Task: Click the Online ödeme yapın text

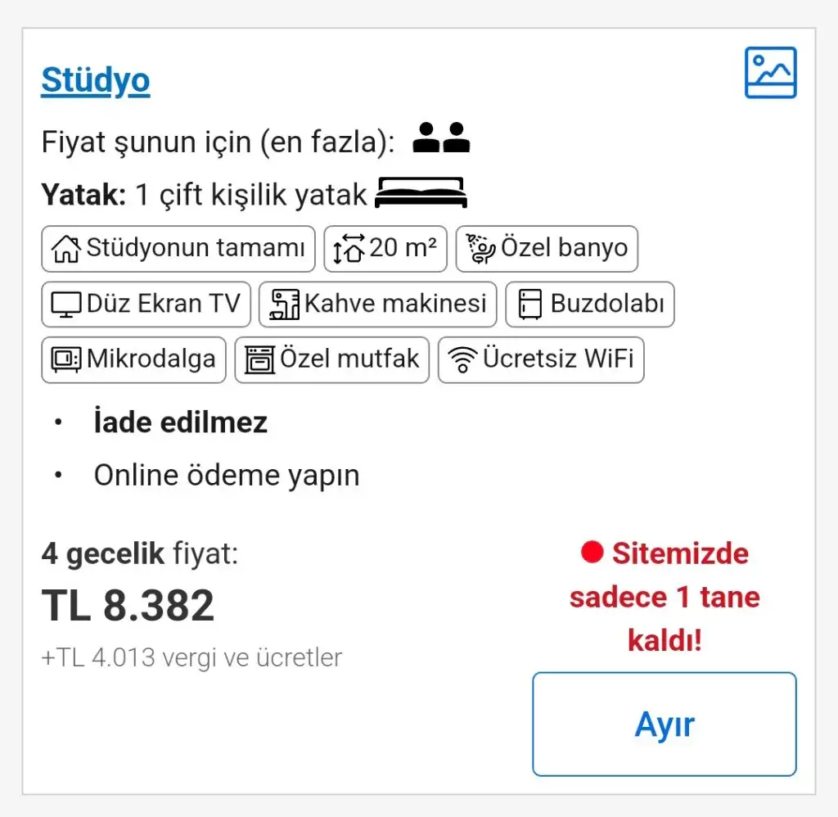Action: coord(227,476)
